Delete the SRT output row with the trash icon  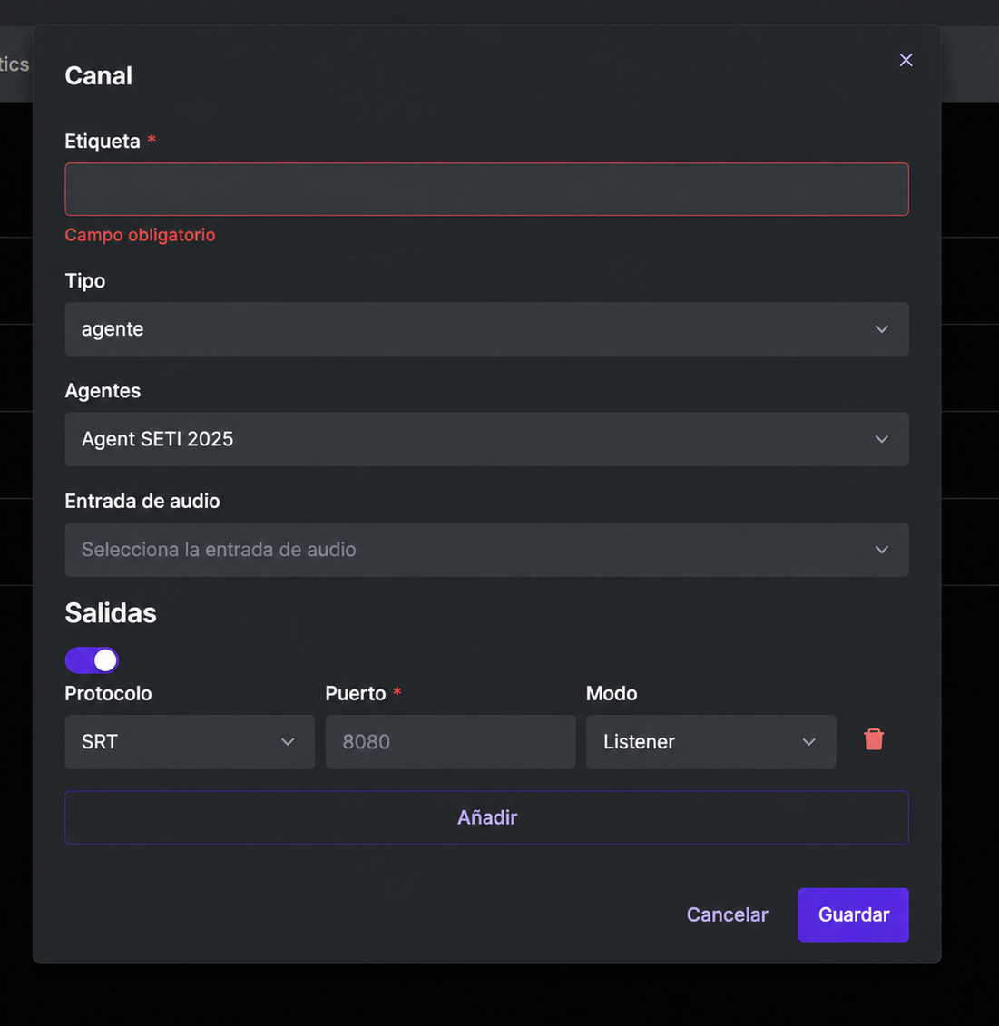click(874, 739)
